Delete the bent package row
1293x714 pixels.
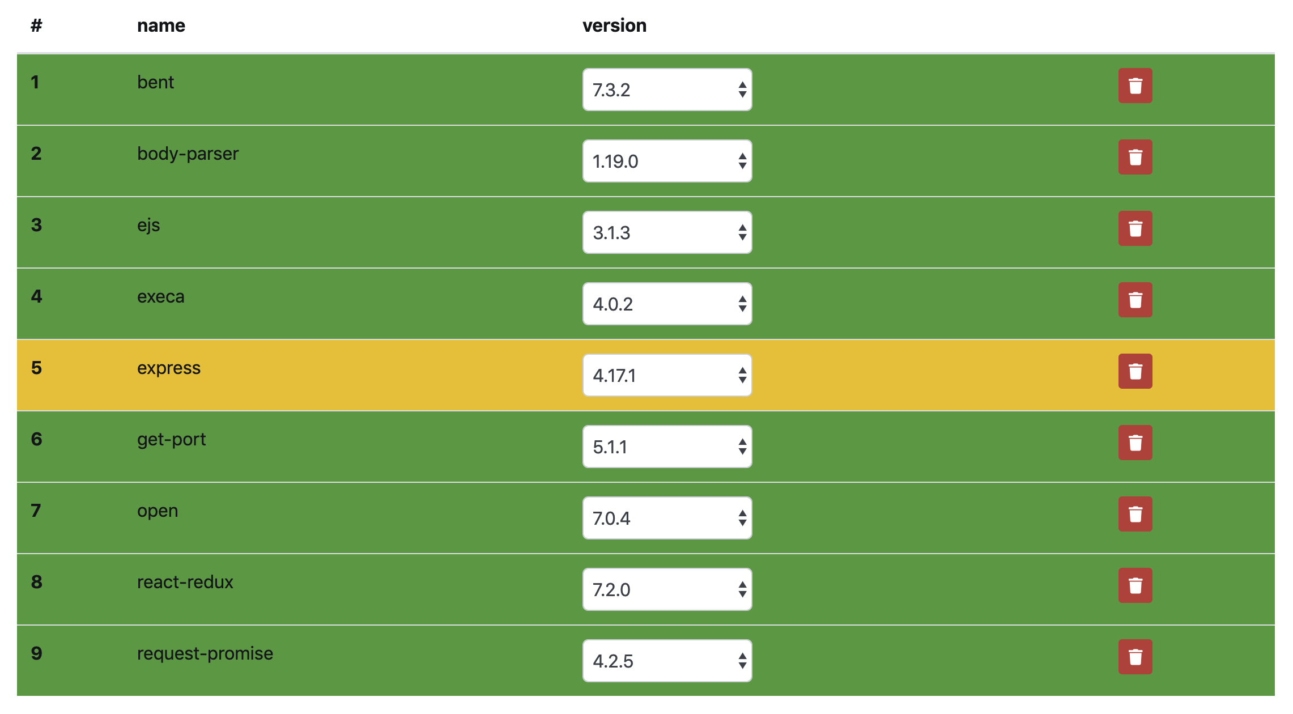pos(1135,86)
